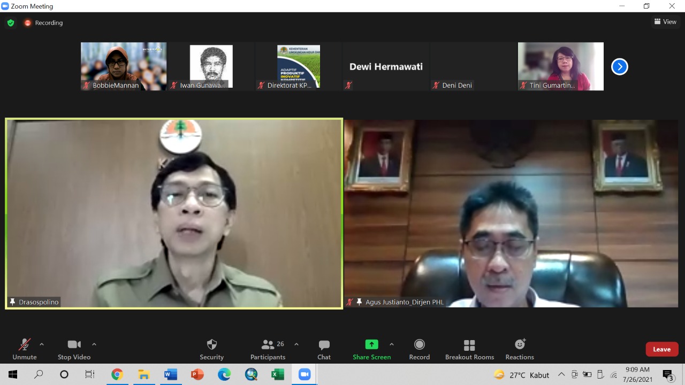Expand the Share Screen options arrow
Image resolution: width=685 pixels, height=385 pixels.
click(392, 344)
